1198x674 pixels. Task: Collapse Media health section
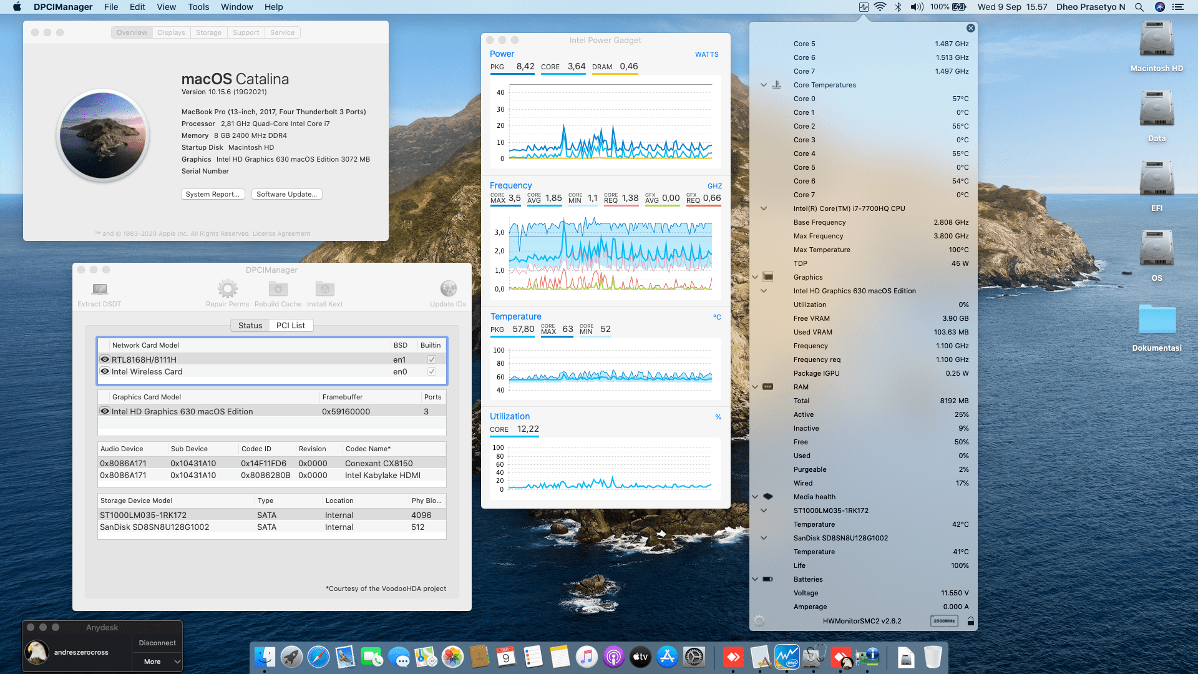pos(755,497)
